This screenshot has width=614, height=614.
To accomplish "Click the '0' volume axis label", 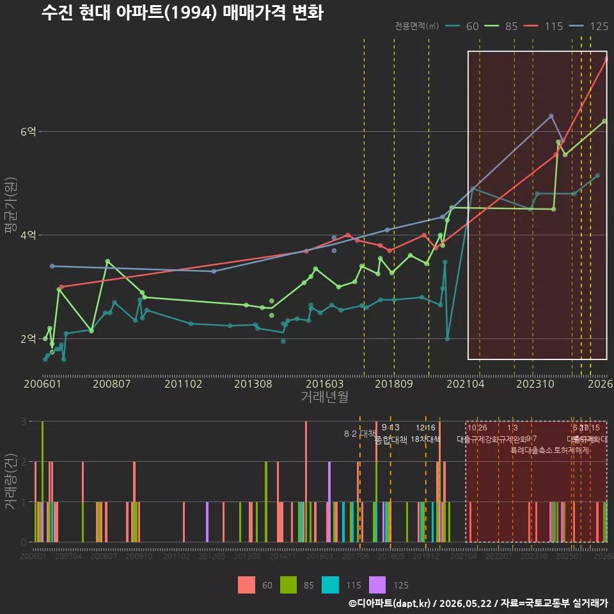I will [24, 542].
